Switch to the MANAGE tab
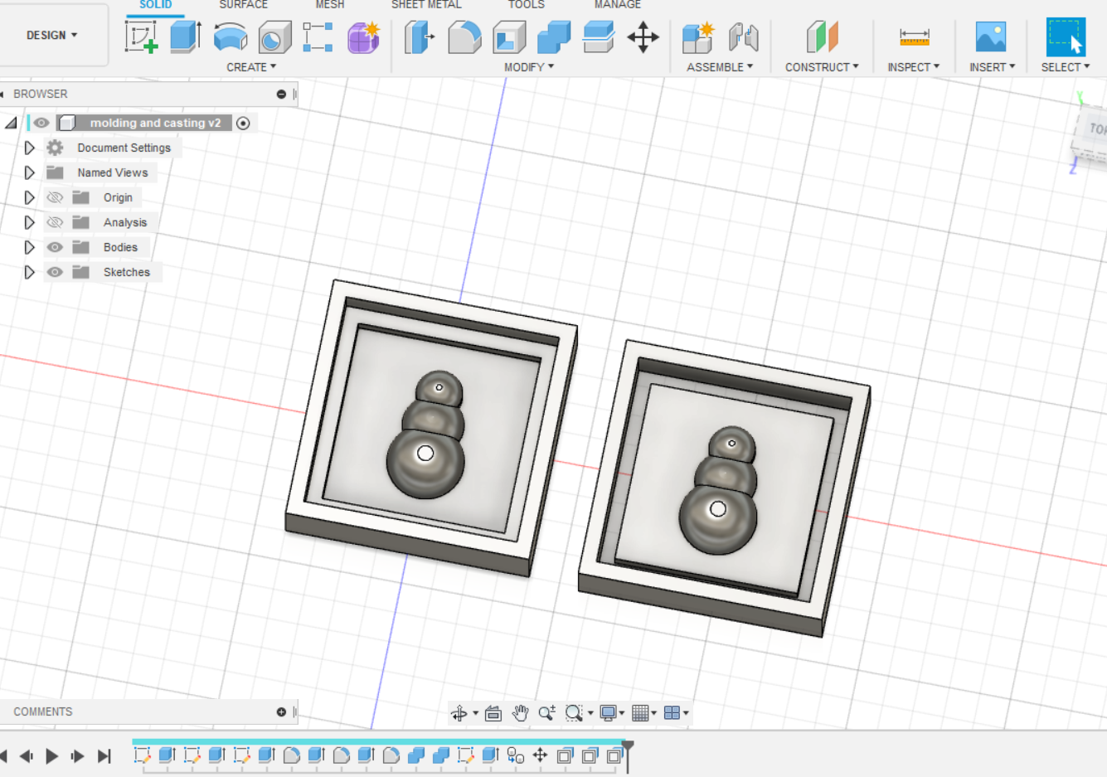 [618, 5]
